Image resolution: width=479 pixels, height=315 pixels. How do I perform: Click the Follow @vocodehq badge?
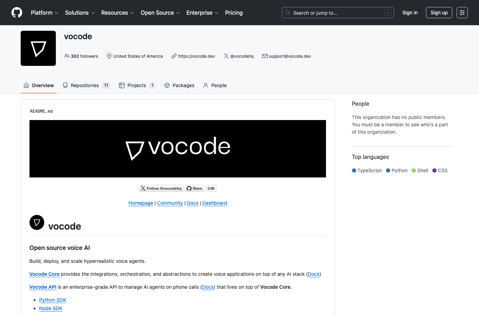point(161,188)
